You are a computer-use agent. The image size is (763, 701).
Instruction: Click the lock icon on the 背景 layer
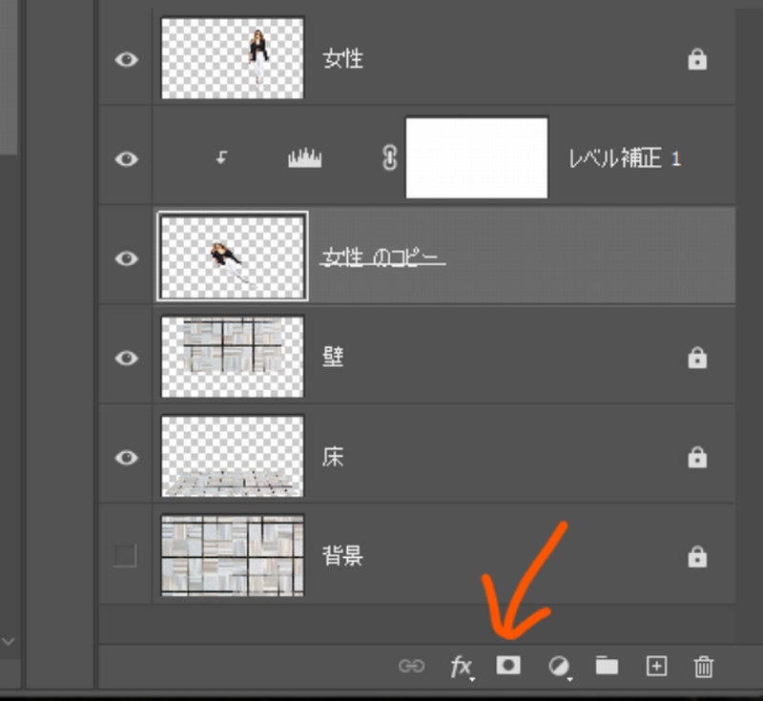coord(697,556)
